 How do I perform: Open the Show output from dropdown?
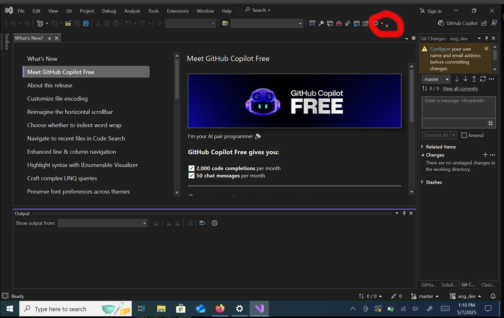click(102, 223)
